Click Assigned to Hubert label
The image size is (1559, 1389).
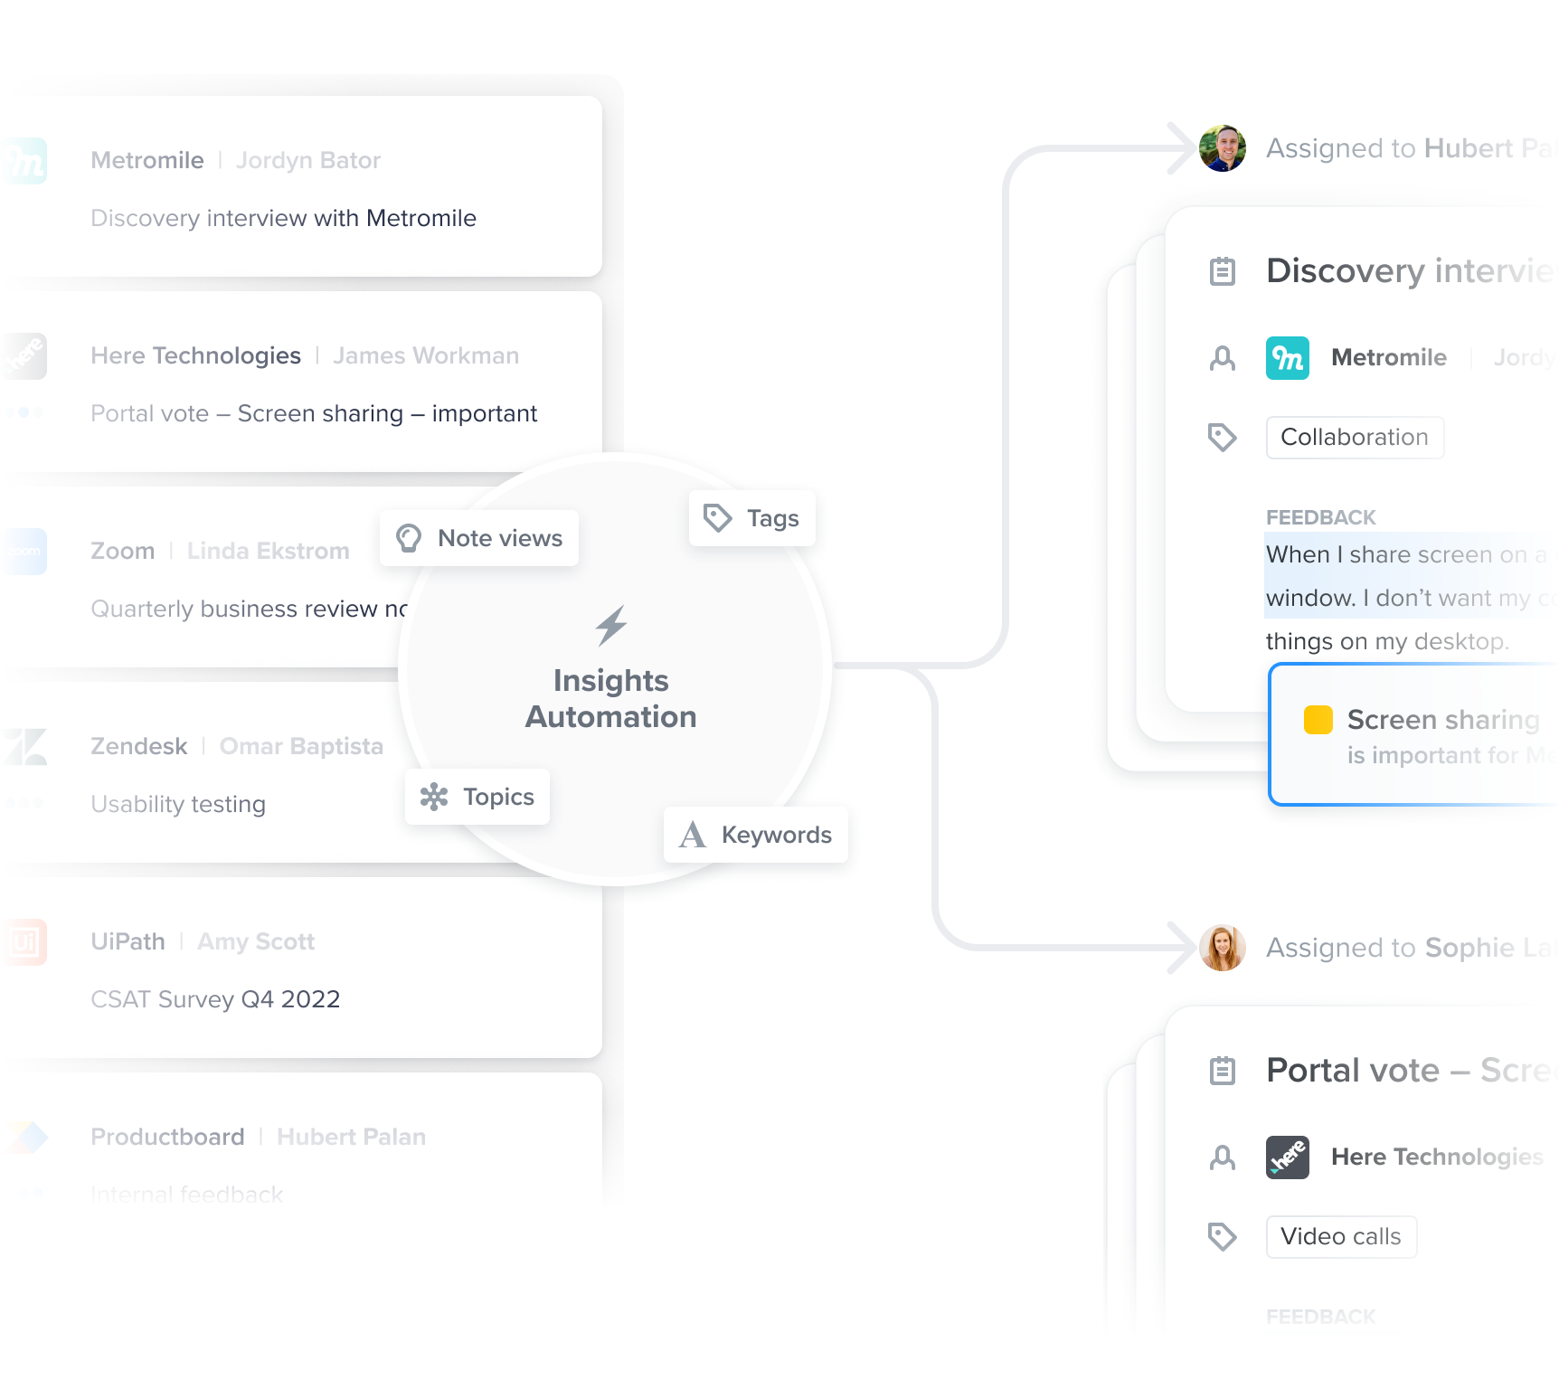(x=1411, y=148)
